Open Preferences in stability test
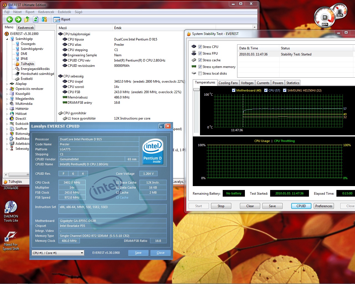355x284 pixels. click(x=324, y=206)
